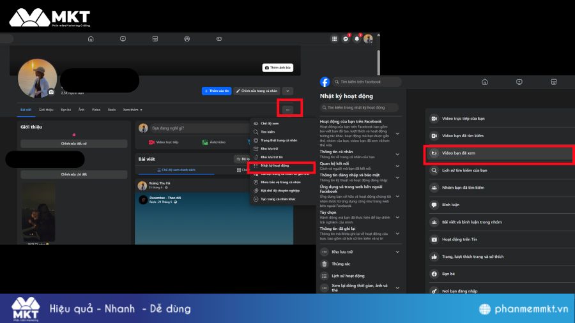Image resolution: width=575 pixels, height=323 pixels.
Task: Click Tìm kiếm trên Facebook search field
Action: coord(367,82)
